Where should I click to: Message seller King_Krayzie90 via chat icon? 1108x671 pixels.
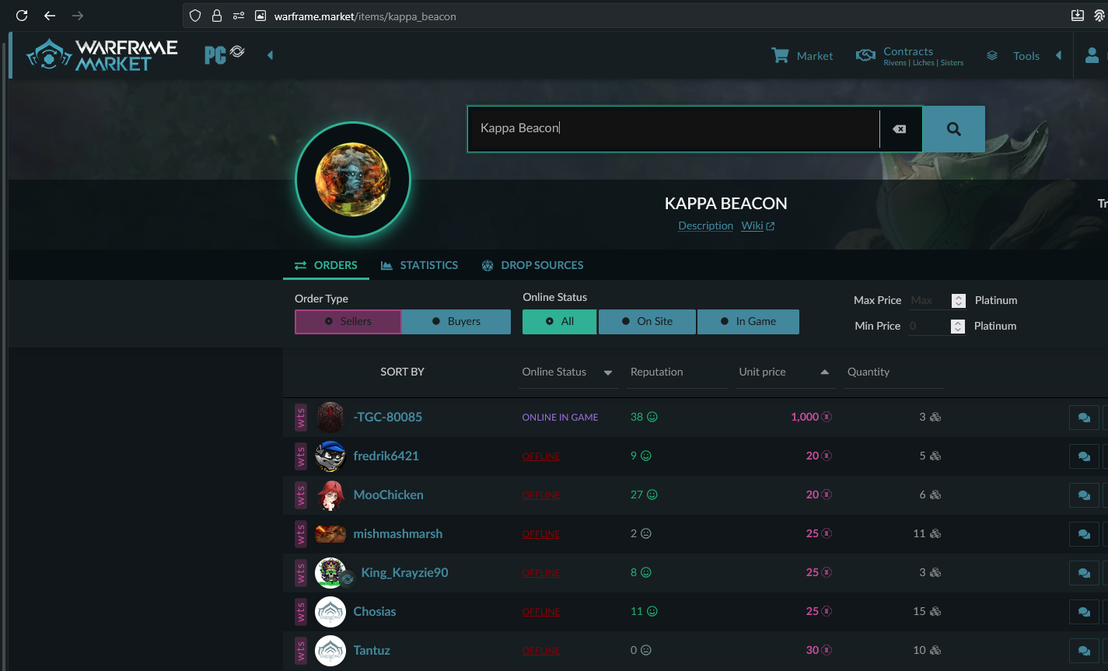1084,573
